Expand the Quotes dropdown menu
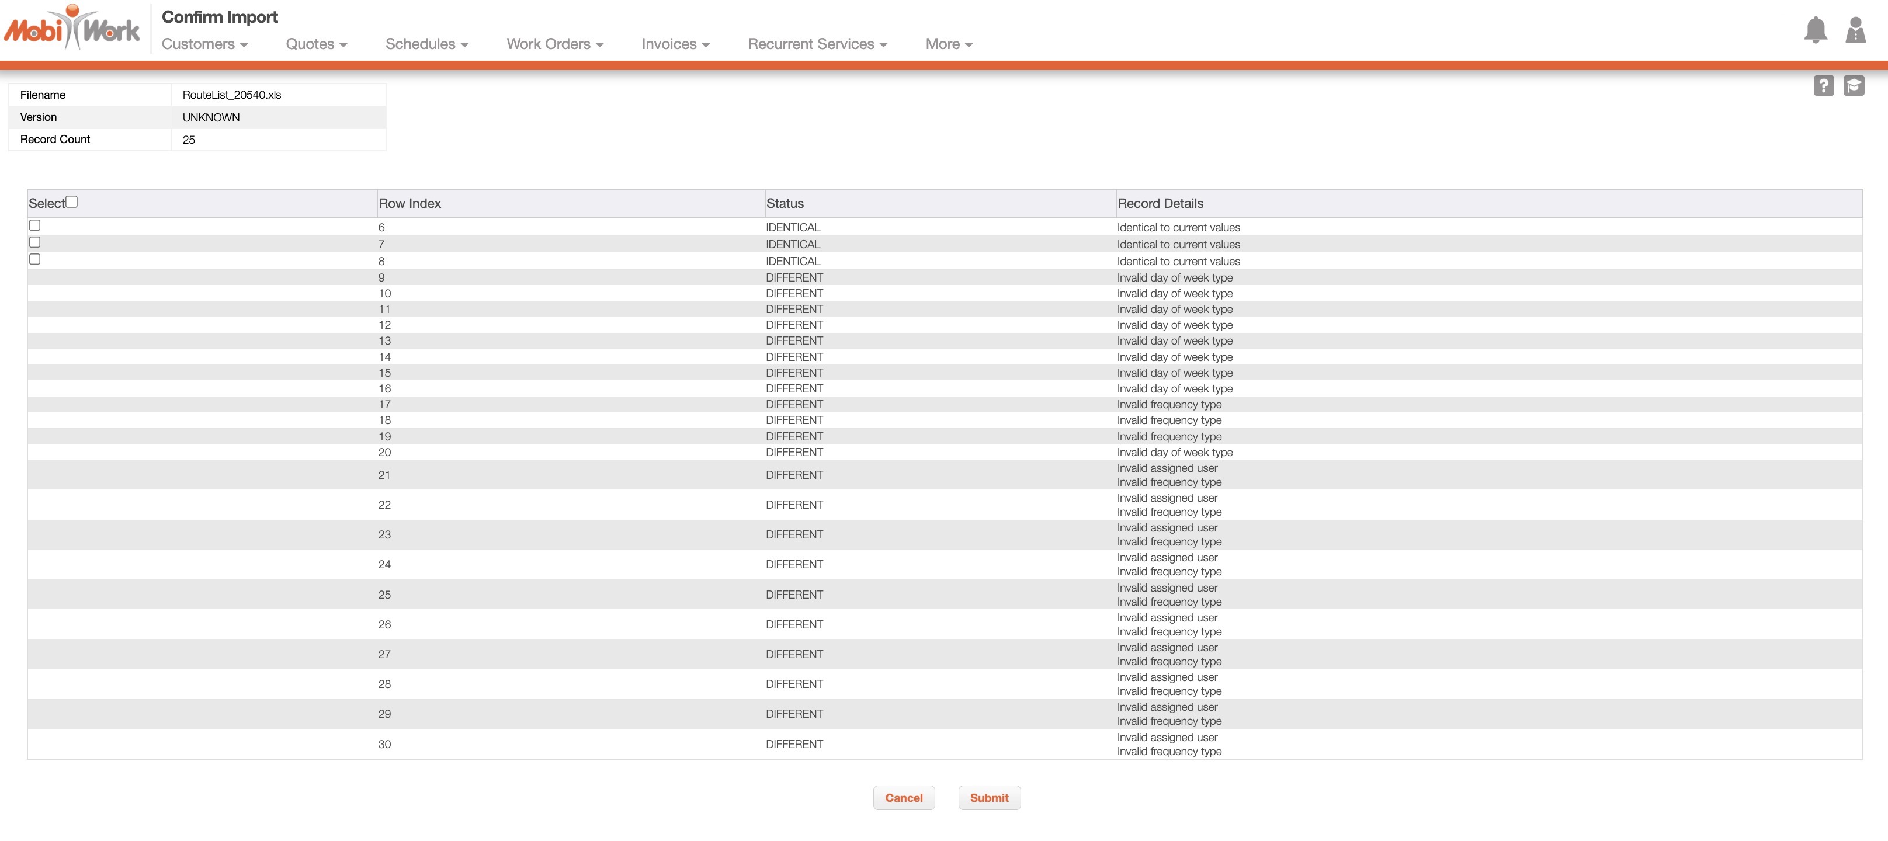The image size is (1888, 841). point(316,44)
